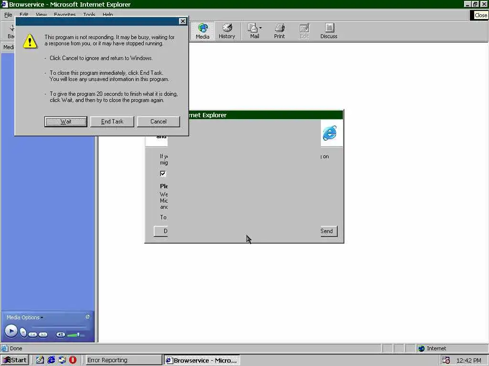The height and width of the screenshot is (366, 489).
Task: Click the Done status bar text
Action: pyautogui.click(x=16, y=348)
